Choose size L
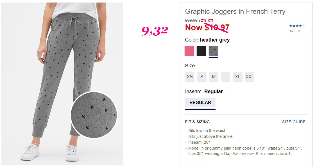 pyautogui.click(x=226, y=77)
